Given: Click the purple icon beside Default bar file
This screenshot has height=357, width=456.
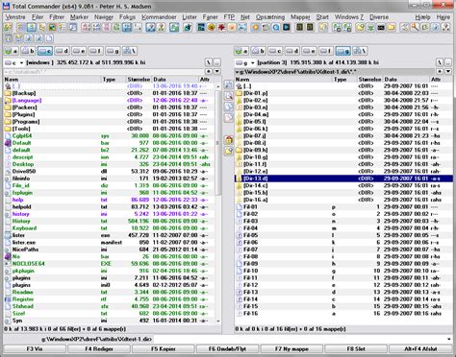Looking at the screenshot, I should 8,143.
